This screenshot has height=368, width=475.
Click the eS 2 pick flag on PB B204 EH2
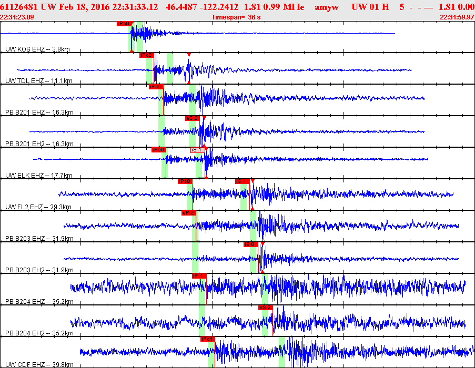tap(265, 308)
